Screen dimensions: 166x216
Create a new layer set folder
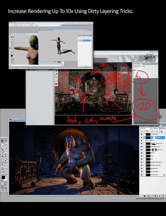coord(152,196)
